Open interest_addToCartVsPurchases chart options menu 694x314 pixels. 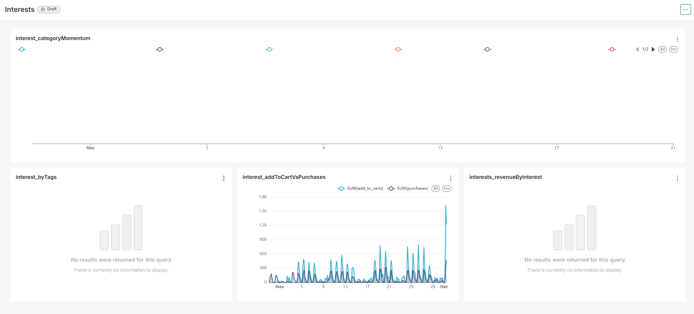(451, 179)
